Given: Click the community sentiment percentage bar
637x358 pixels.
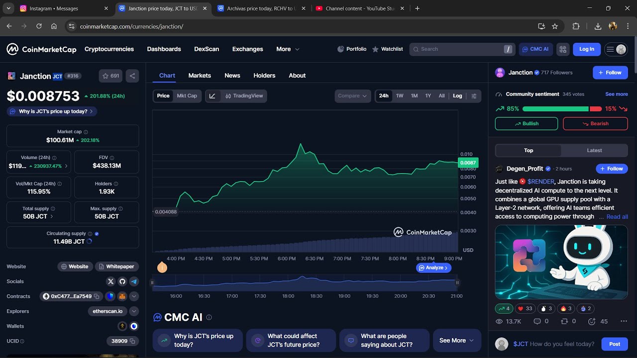Looking at the screenshot, I should tap(562, 109).
